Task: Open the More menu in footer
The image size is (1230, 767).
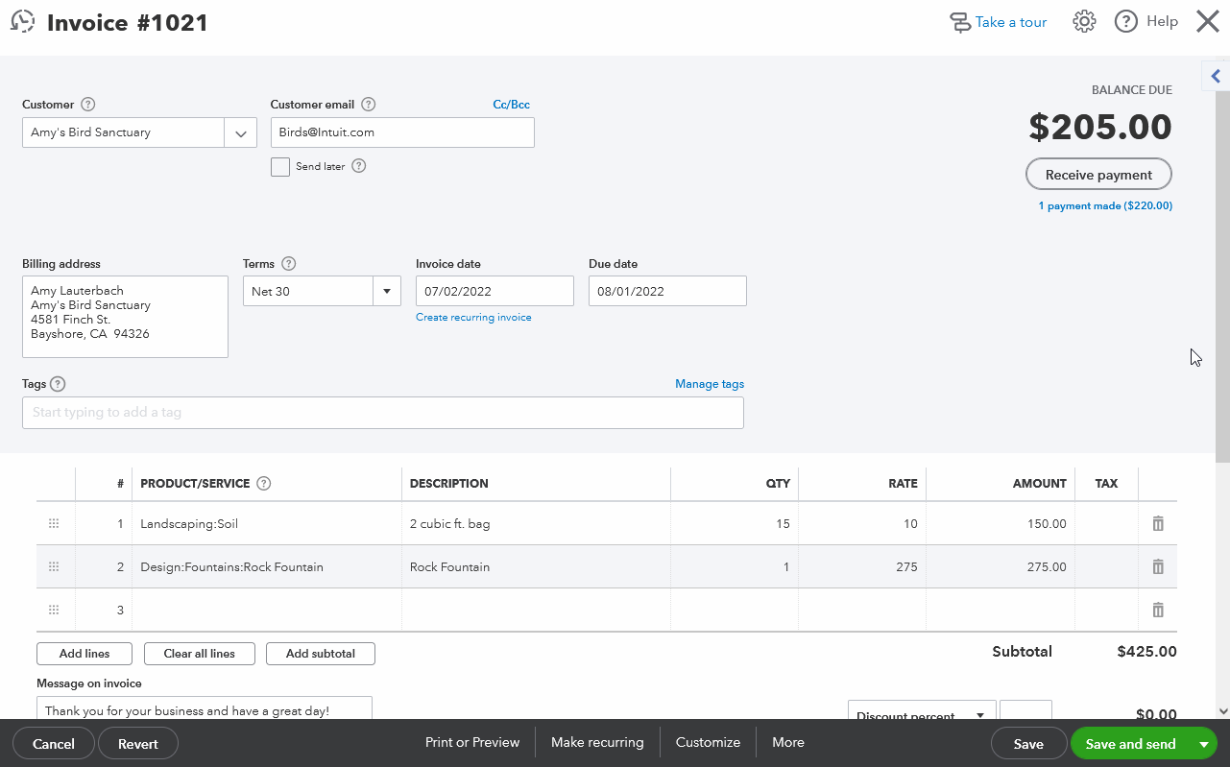Action: [787, 742]
